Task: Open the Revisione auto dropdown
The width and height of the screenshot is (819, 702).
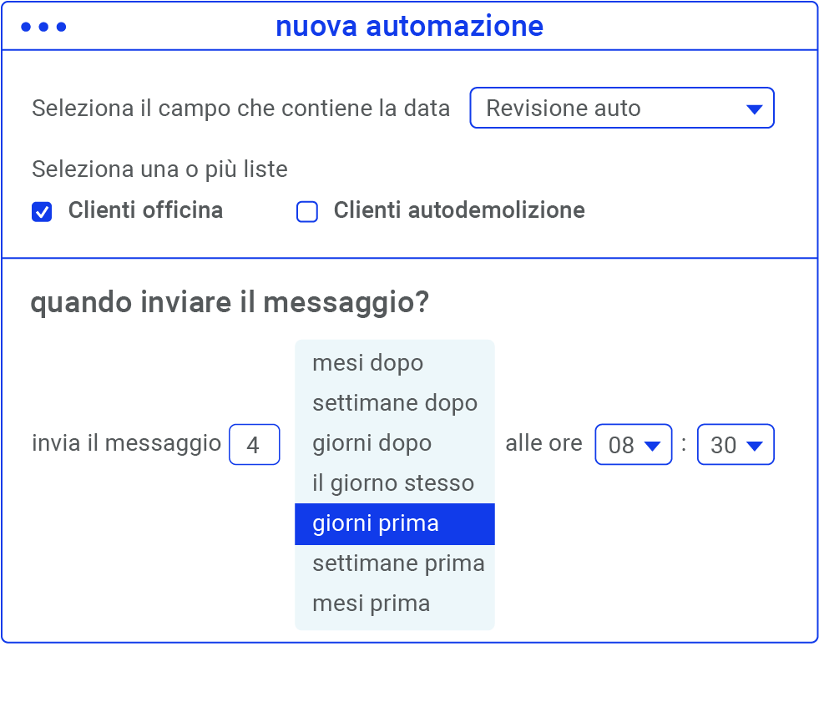Action: (622, 108)
